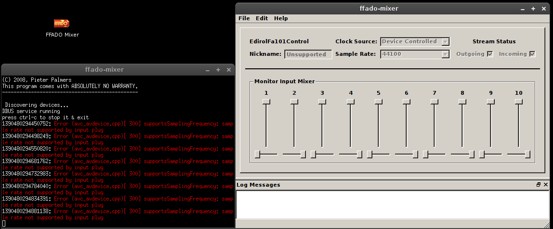Open the Help menu
This screenshot has height=229, width=553.
point(281,18)
